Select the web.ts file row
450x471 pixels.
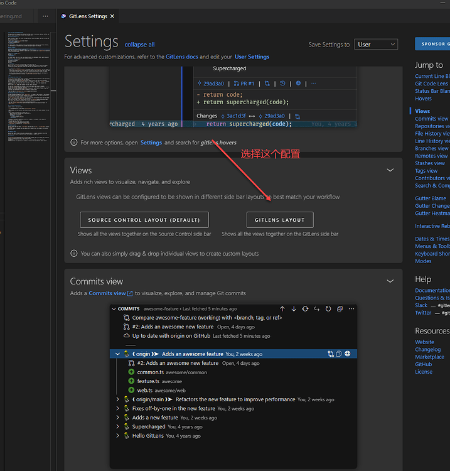[x=233, y=390]
